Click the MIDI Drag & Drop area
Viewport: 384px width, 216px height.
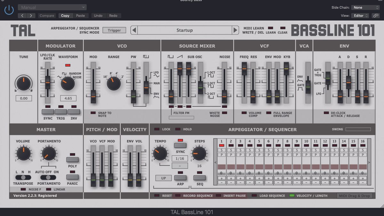(355, 195)
